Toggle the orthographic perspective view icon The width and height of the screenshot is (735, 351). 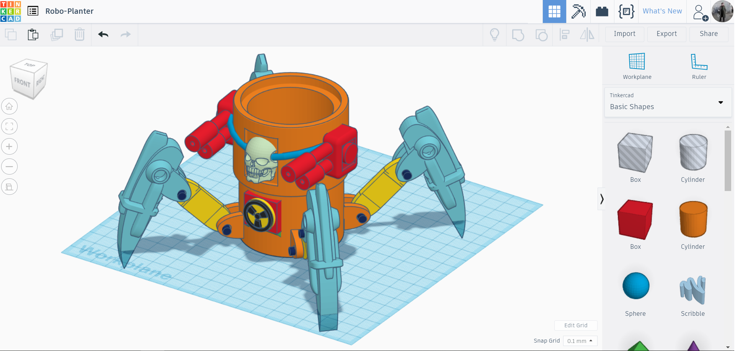[9, 187]
